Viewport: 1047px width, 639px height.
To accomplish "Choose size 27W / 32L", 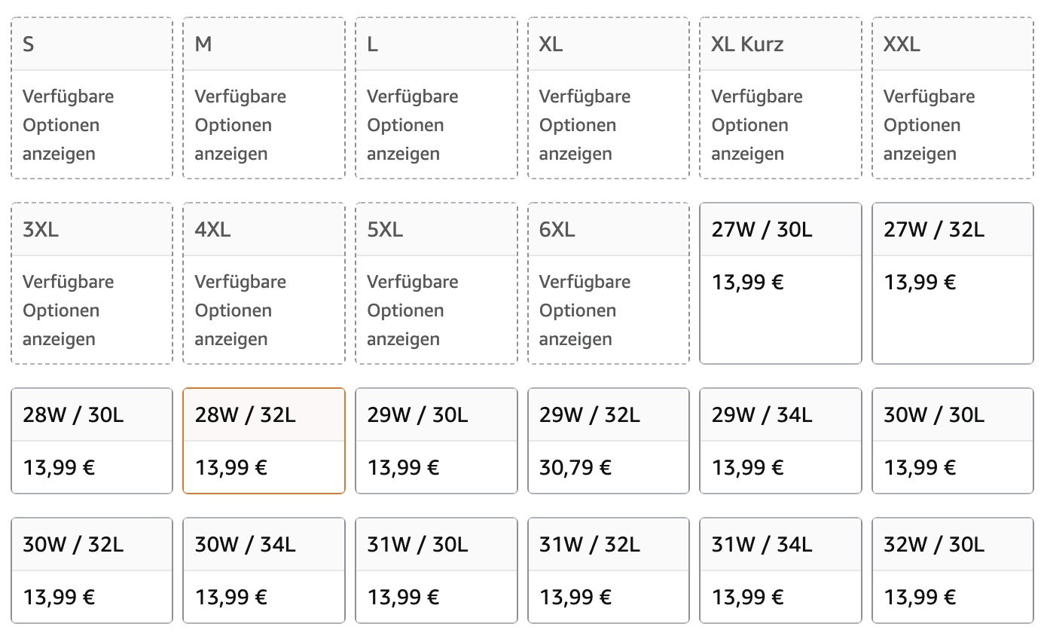I will [x=953, y=283].
